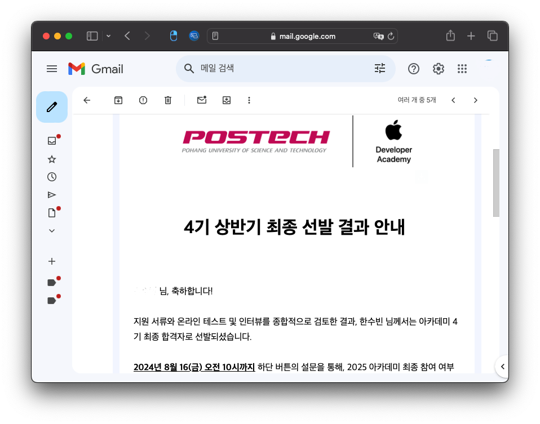Image resolution: width=540 pixels, height=424 pixels.
Task: Show the side panel arrow
Action: coord(502,367)
